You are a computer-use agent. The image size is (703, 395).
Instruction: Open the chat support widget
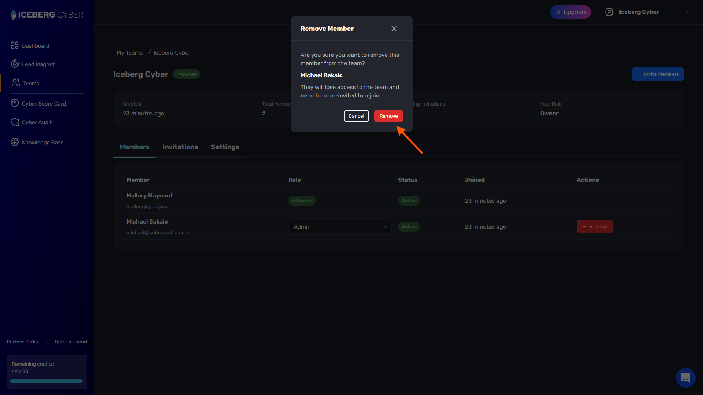(685, 378)
